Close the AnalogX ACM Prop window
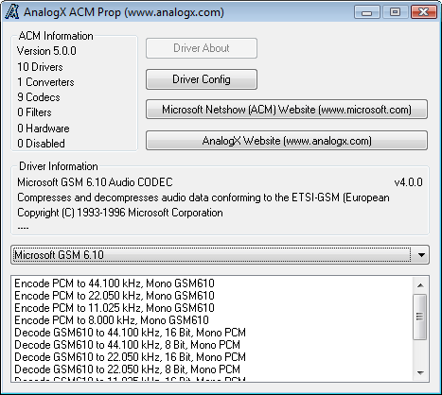 click(x=424, y=12)
